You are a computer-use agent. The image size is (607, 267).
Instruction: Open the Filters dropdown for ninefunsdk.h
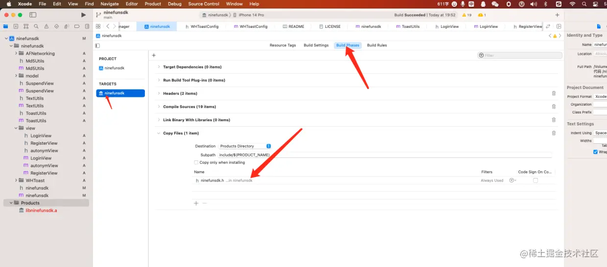(x=513, y=180)
